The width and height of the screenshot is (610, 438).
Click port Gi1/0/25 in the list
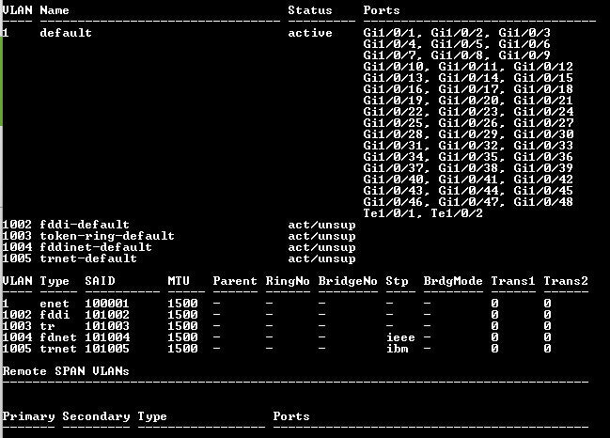tap(393, 123)
